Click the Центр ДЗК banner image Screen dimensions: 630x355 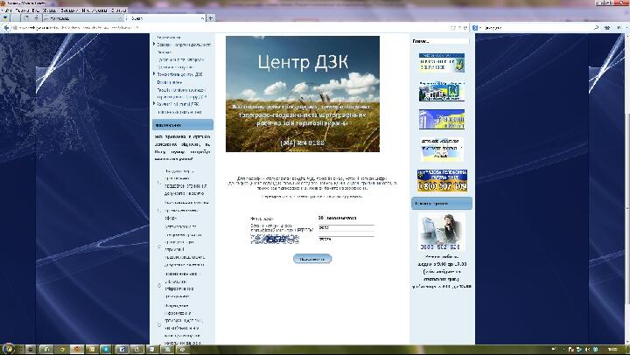tap(303, 94)
